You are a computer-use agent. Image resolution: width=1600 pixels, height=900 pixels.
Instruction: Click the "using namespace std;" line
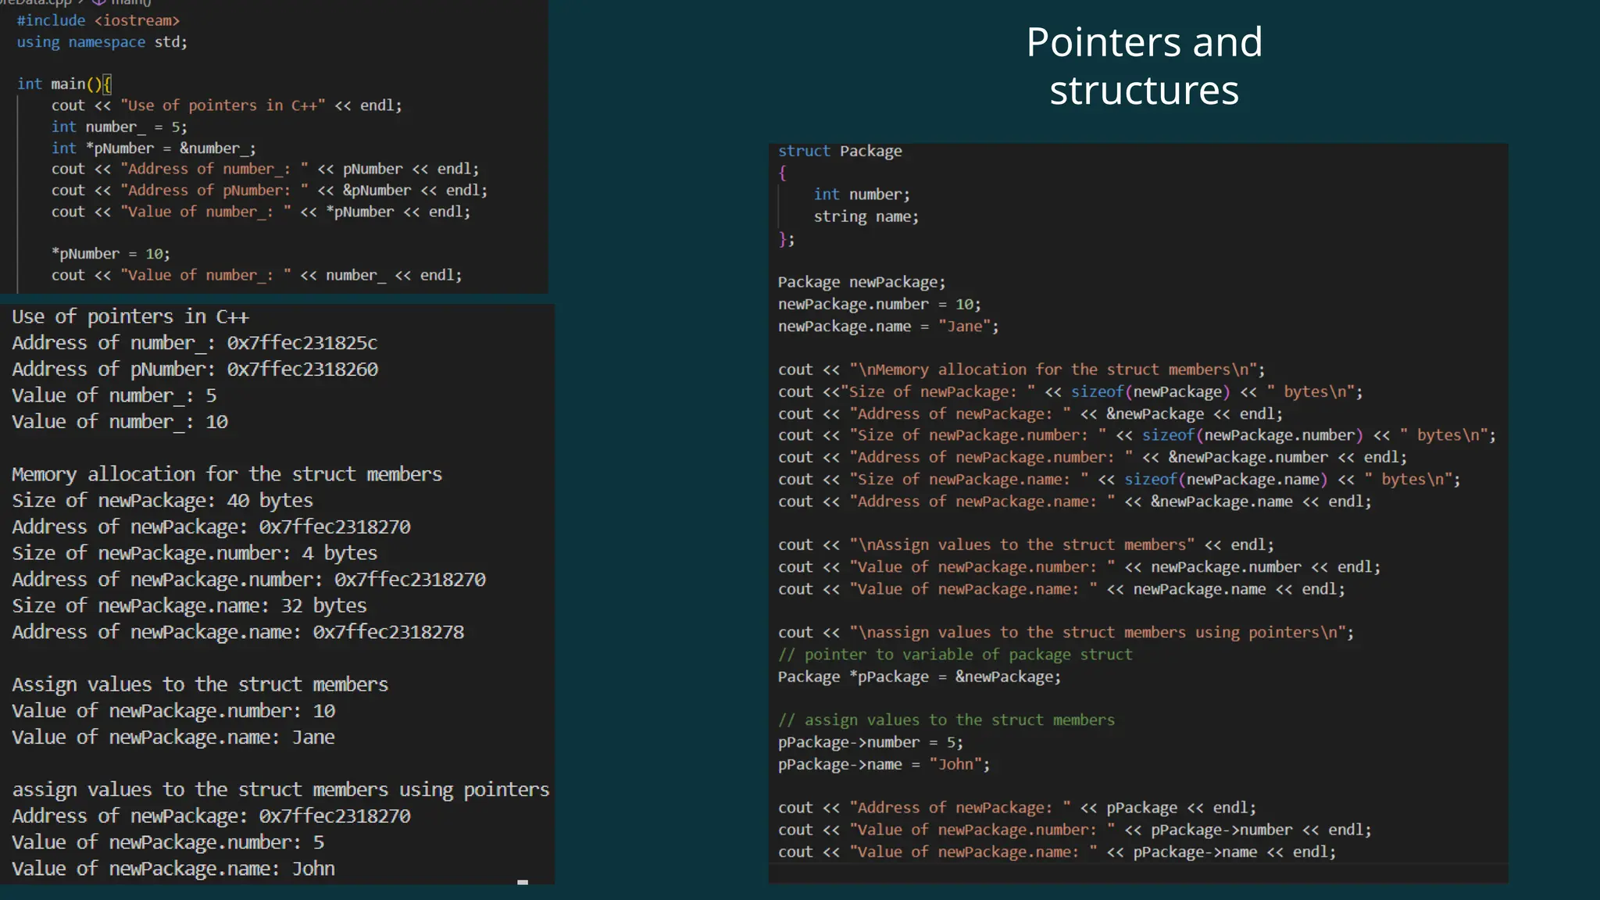click(102, 42)
